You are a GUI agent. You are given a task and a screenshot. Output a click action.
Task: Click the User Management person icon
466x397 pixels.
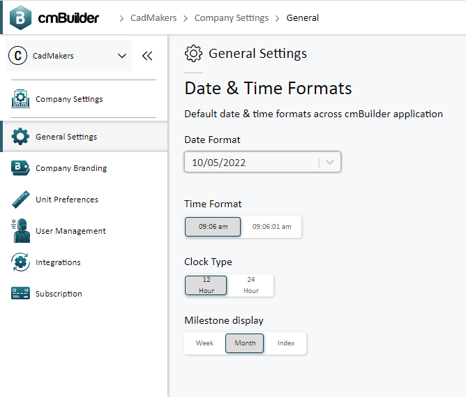(20, 231)
